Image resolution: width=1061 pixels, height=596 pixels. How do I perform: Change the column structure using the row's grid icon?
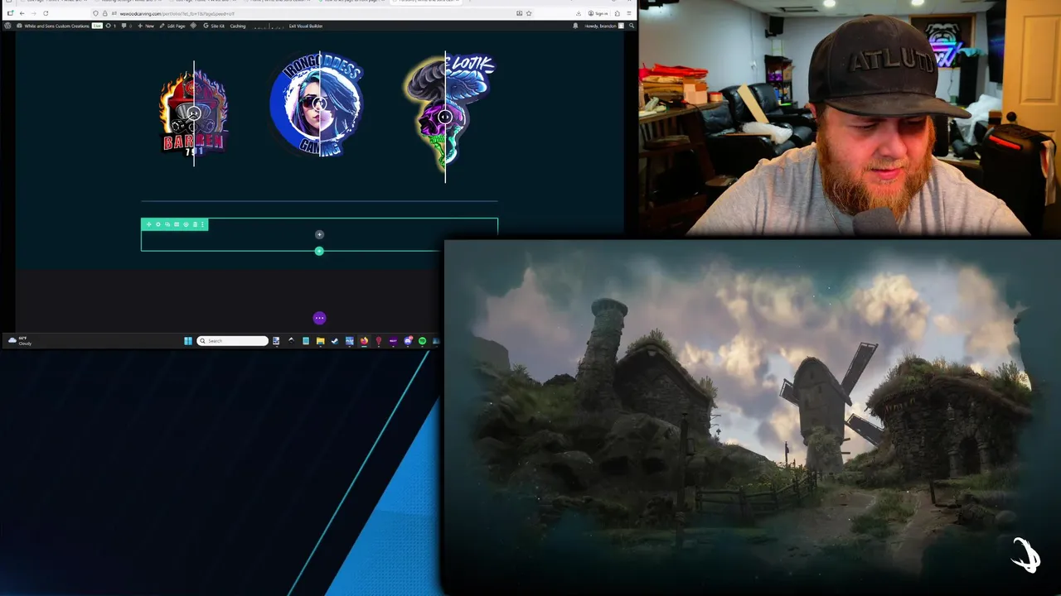177,224
